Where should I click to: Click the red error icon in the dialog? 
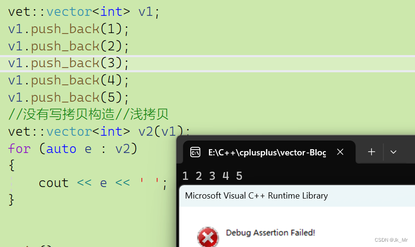208,237
